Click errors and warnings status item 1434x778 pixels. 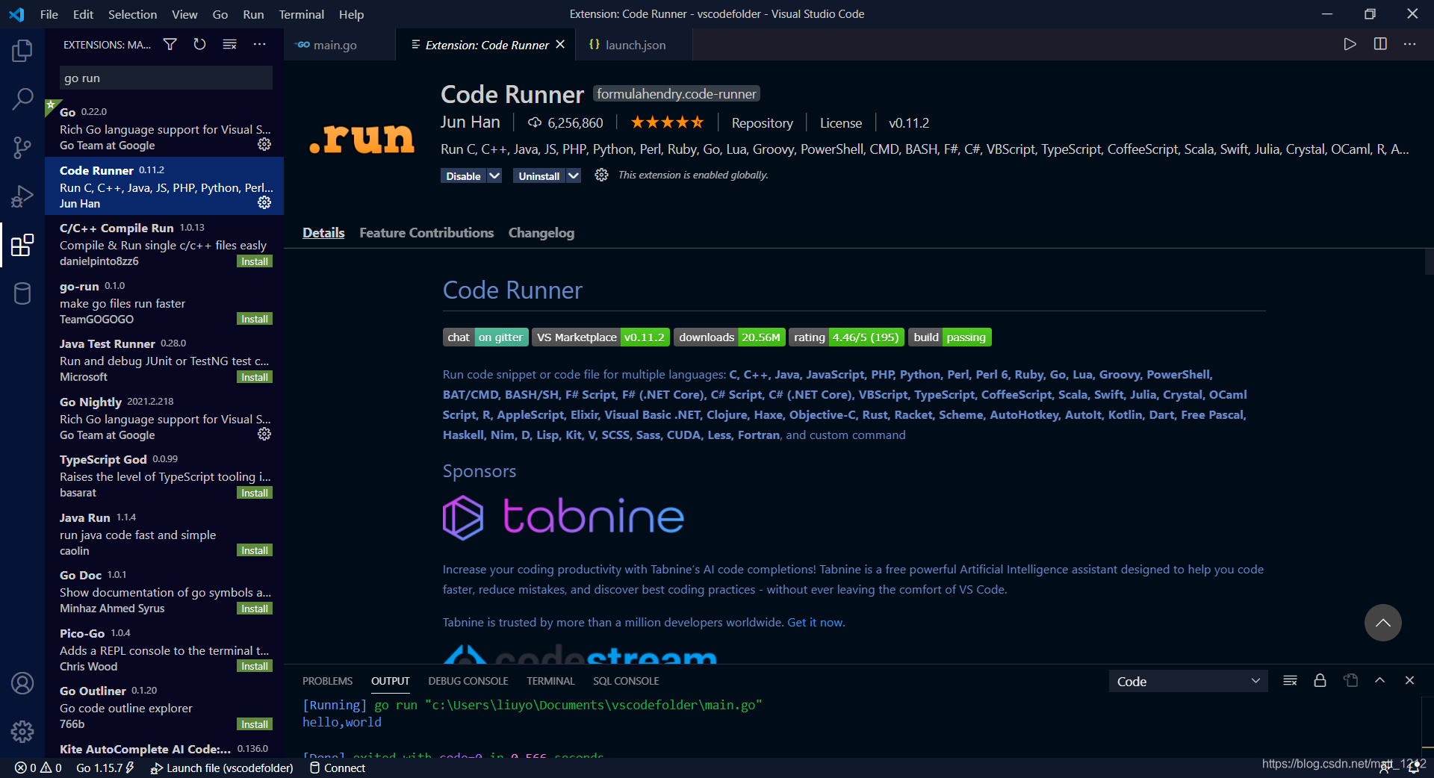tap(38, 768)
